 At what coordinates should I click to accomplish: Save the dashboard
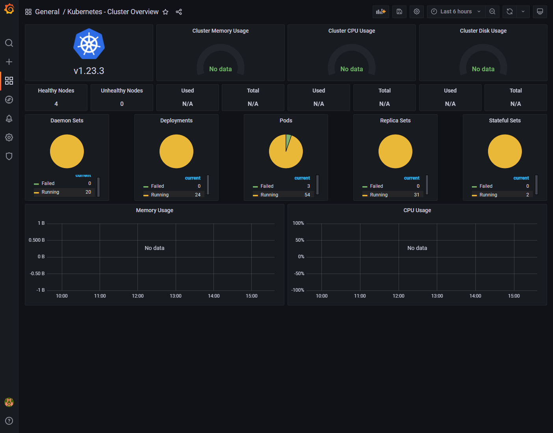pyautogui.click(x=399, y=11)
